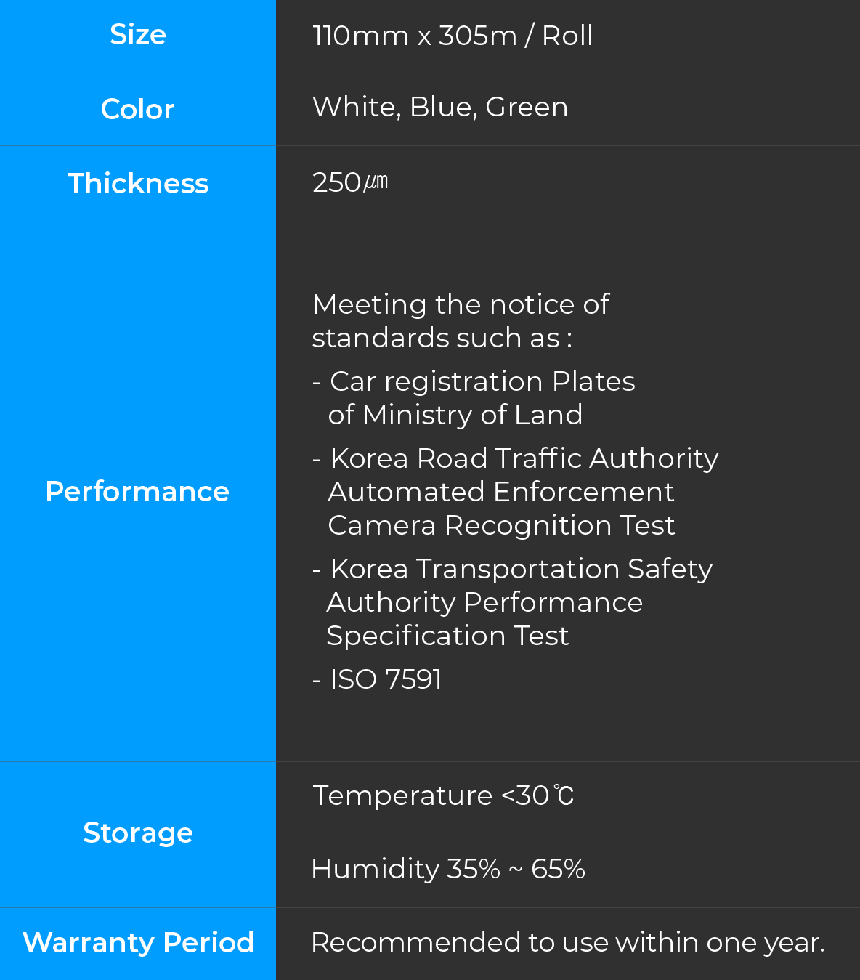The height and width of the screenshot is (980, 860).
Task: Click the Storage header cell
Action: coord(138,835)
